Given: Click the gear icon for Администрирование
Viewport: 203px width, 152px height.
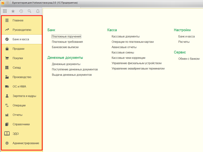Looking at the screenshot, I should coord(7,143).
